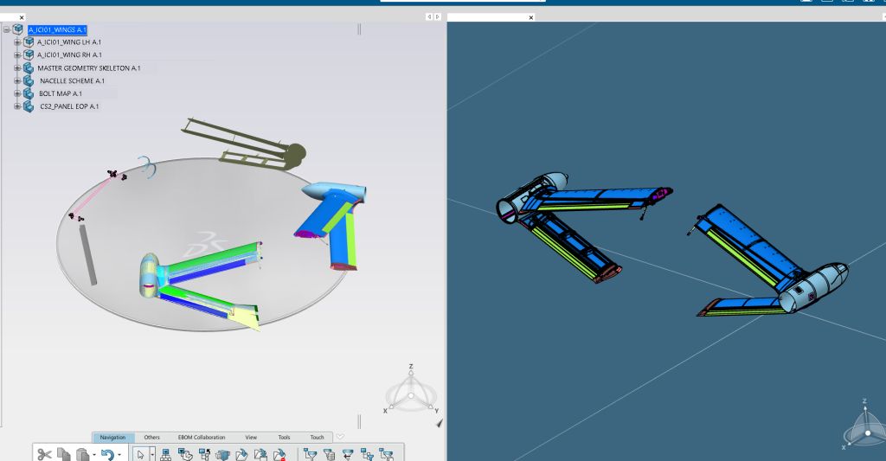The height and width of the screenshot is (461, 886).
Task: Click the paste icon in bottom toolbar
Action: [83, 453]
